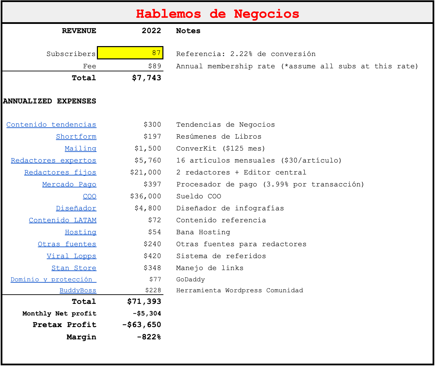This screenshot has height=366, width=436.
Task: Select the Otras fuentes para redactores note
Action: click(241, 244)
